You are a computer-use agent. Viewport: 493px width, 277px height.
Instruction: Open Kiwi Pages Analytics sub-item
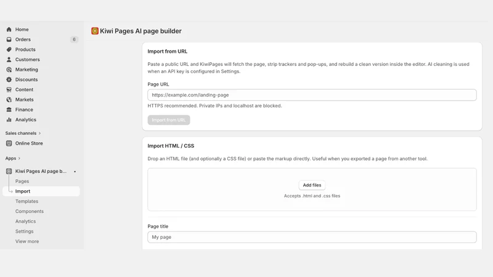point(25,222)
